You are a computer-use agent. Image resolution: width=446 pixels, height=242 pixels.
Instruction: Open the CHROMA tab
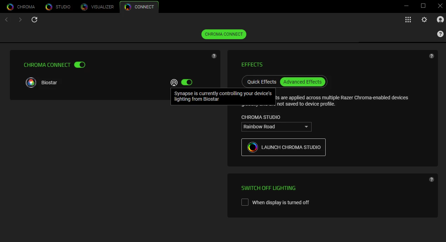tap(21, 7)
